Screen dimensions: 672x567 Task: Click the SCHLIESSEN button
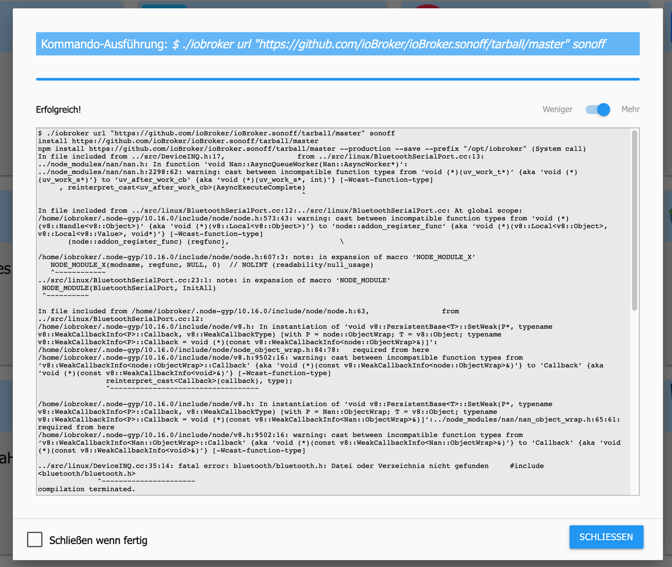coord(606,537)
